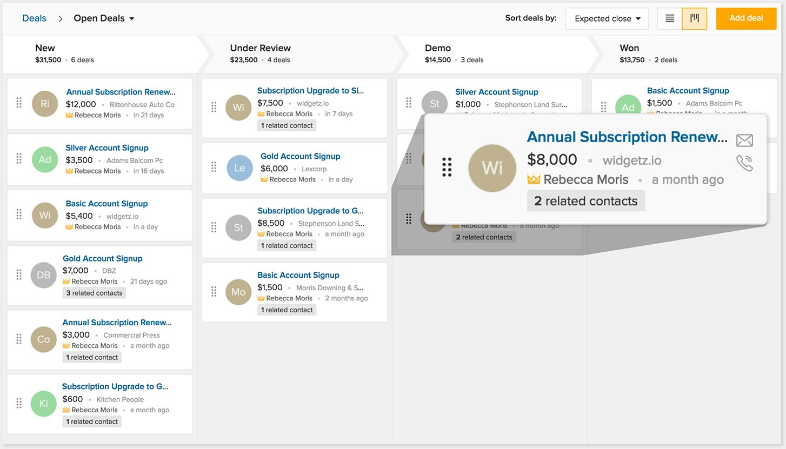Click the 'Add deal' button
The height and width of the screenshot is (449, 786).
(746, 18)
